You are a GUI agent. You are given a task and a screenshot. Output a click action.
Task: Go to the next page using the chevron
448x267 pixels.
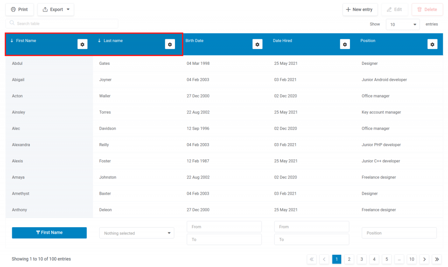tap(424, 259)
